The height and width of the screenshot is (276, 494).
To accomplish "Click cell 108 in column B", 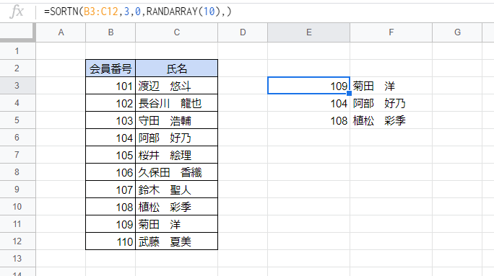I will click(x=110, y=207).
